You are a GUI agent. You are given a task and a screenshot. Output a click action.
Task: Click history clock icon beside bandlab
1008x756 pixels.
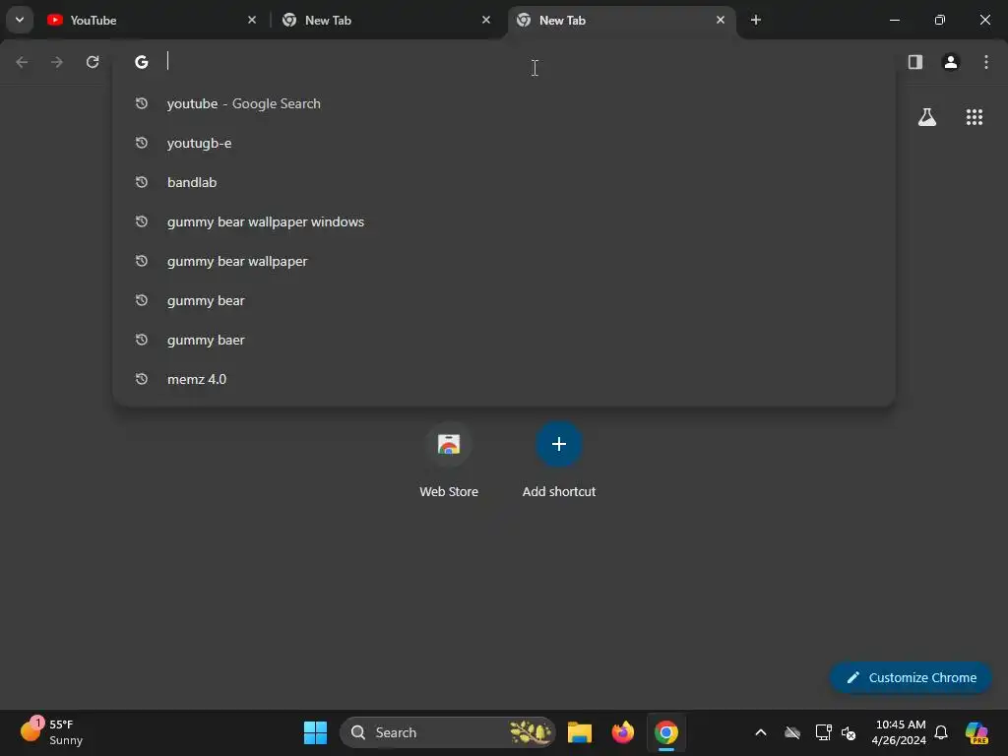[x=142, y=182]
